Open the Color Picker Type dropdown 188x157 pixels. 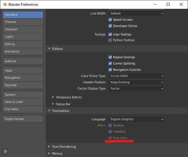pos(136,76)
